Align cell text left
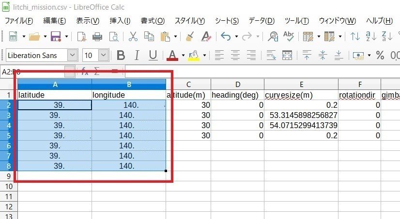This screenshot has height=219, width=400. (219, 55)
